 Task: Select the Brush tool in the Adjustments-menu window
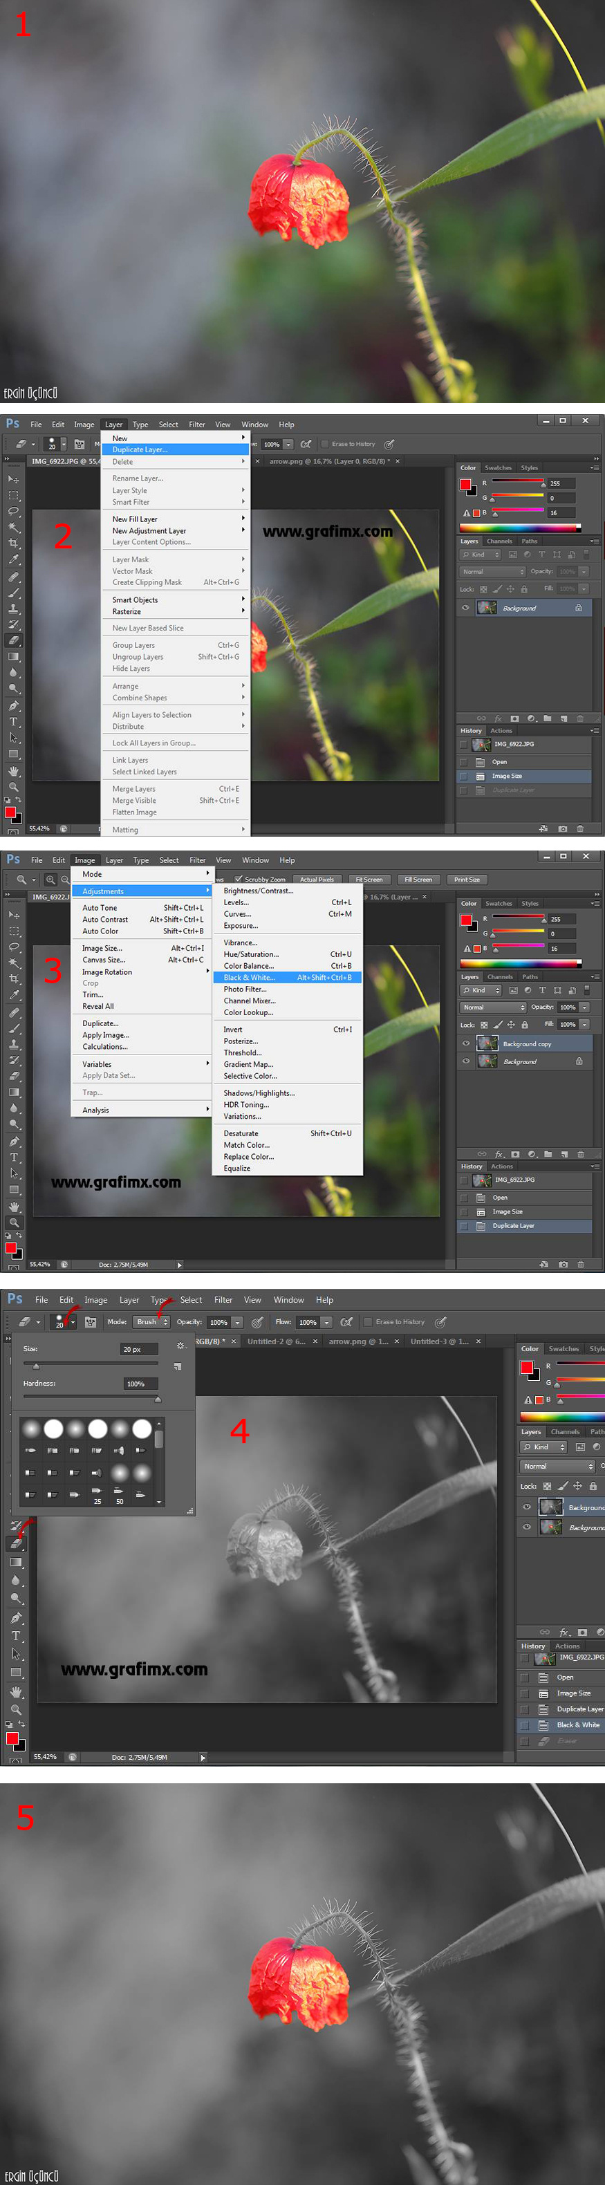14,1028
